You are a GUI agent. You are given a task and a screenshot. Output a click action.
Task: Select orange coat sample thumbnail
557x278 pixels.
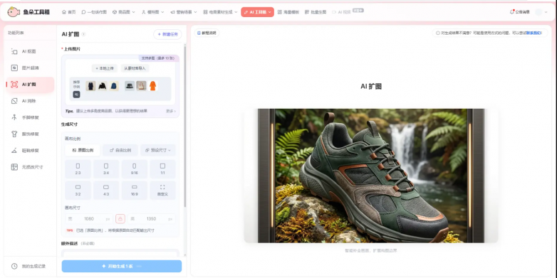(x=152, y=86)
